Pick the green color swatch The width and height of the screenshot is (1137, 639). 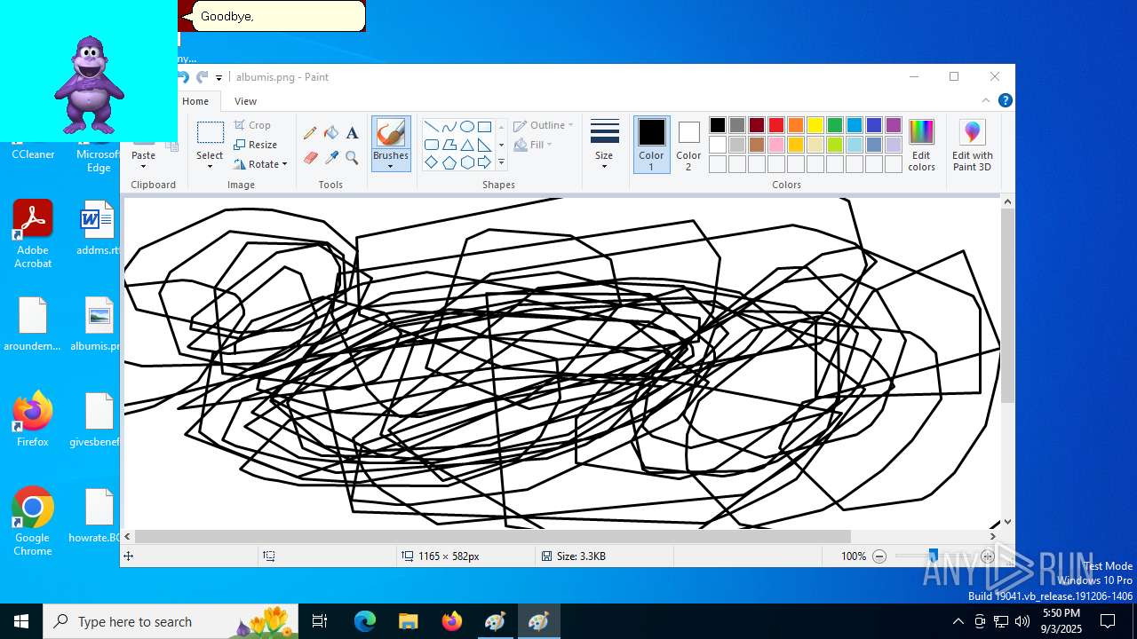tap(835, 125)
